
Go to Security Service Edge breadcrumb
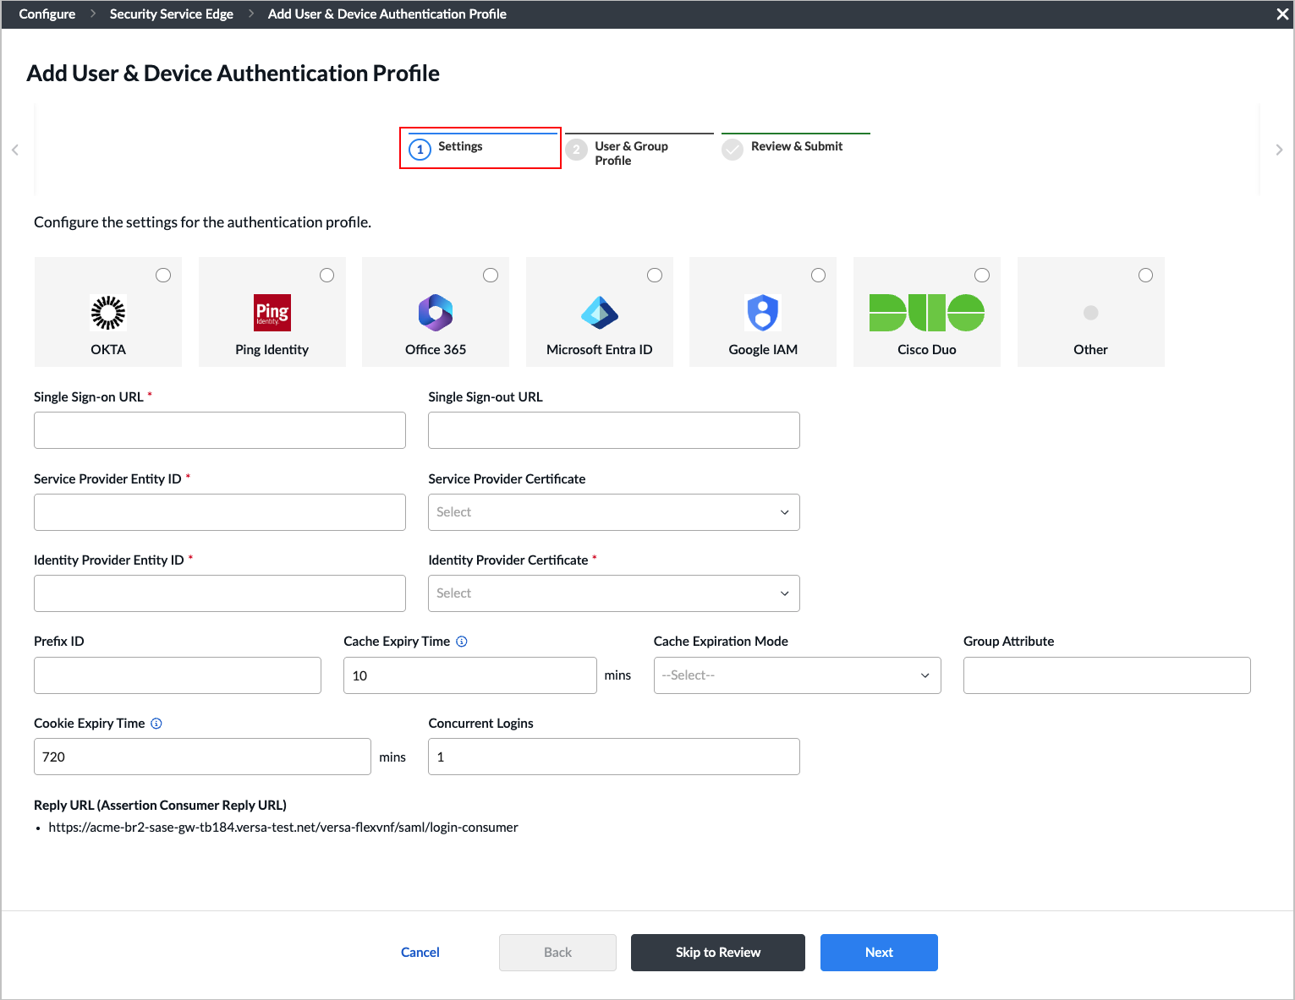coord(171,14)
